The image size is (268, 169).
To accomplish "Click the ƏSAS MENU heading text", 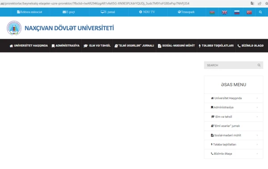I will pyautogui.click(x=234, y=84).
